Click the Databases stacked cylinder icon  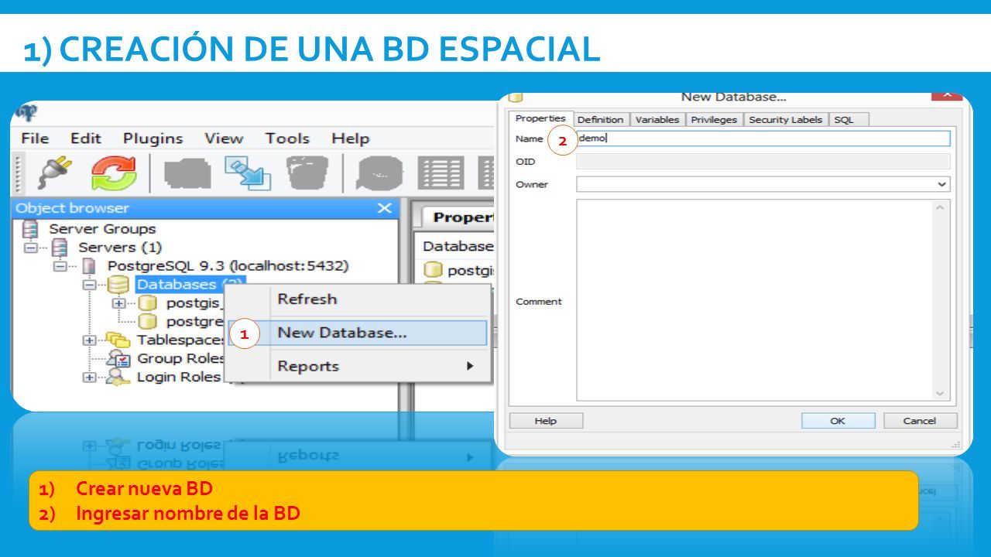point(118,285)
